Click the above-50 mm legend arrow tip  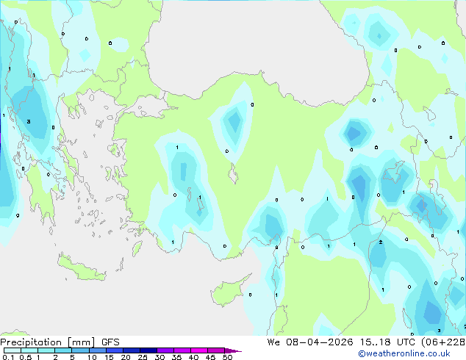point(233,350)
